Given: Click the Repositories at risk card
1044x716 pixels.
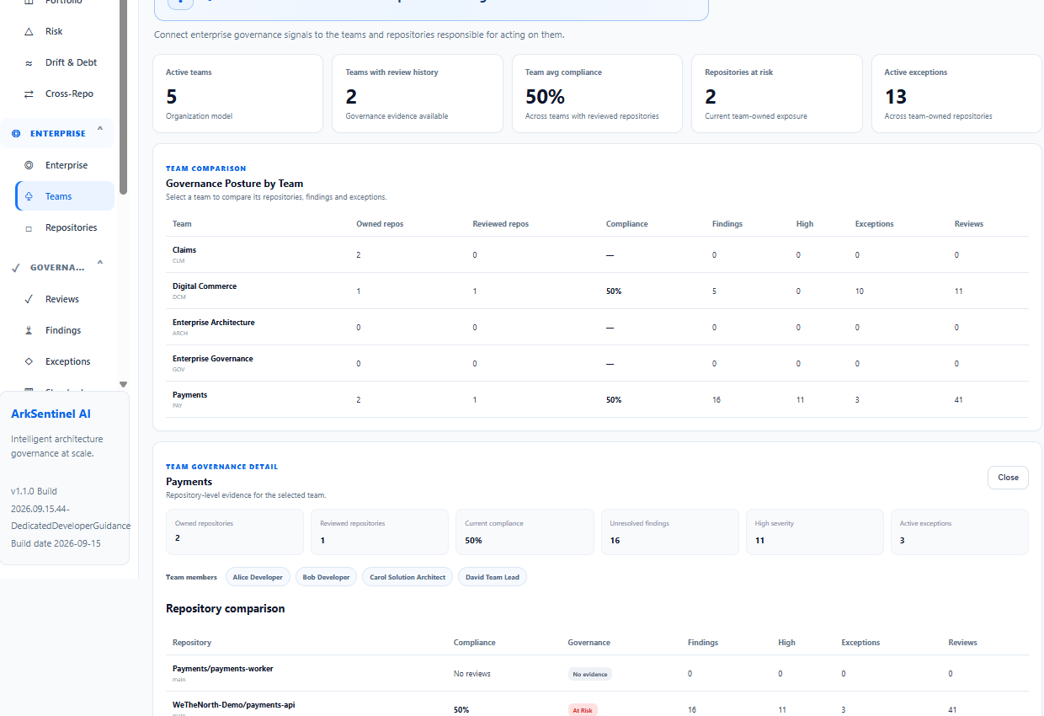Looking at the screenshot, I should 777,94.
